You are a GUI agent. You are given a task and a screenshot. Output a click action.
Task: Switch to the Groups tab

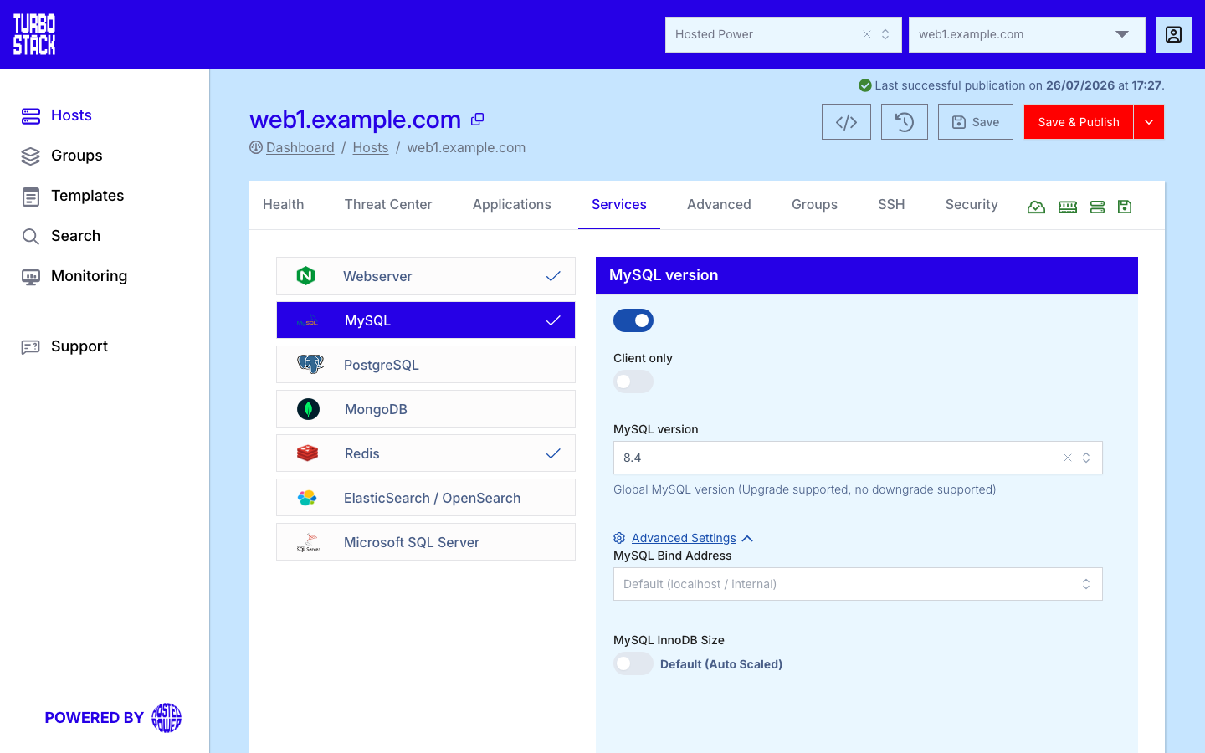[814, 205]
